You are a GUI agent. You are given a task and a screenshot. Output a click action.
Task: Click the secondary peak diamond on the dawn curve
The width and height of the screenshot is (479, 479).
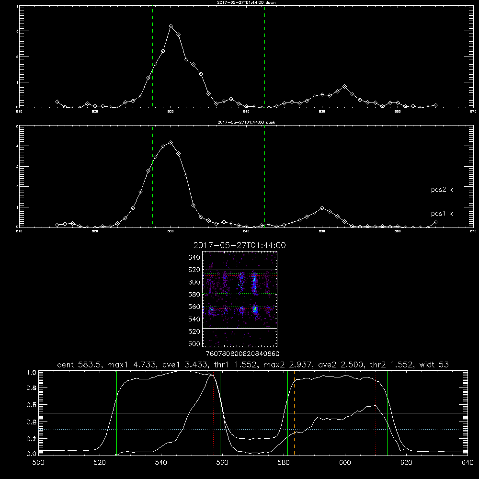click(x=344, y=87)
